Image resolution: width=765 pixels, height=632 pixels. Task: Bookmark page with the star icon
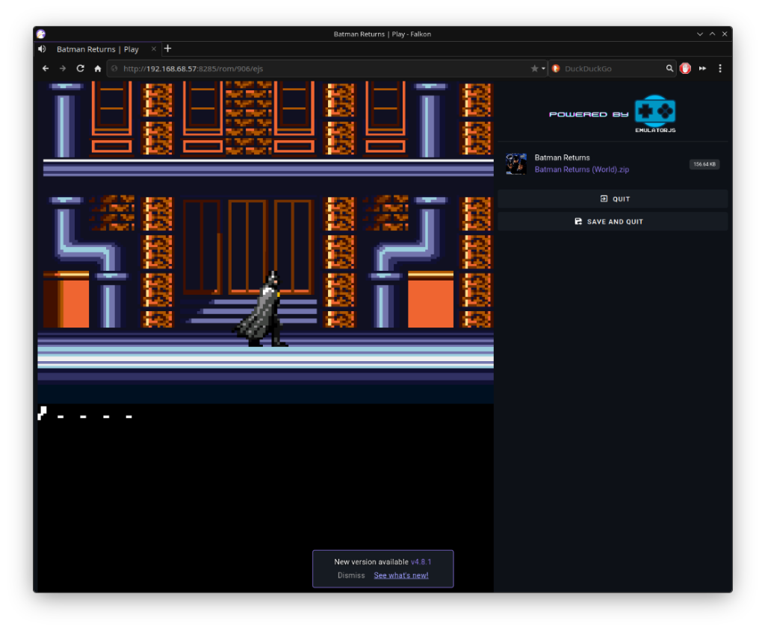pos(535,69)
